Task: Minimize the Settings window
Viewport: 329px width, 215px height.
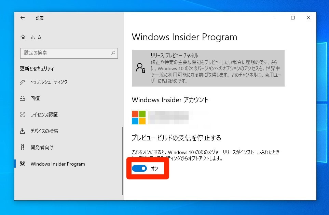Action: tap(277, 18)
